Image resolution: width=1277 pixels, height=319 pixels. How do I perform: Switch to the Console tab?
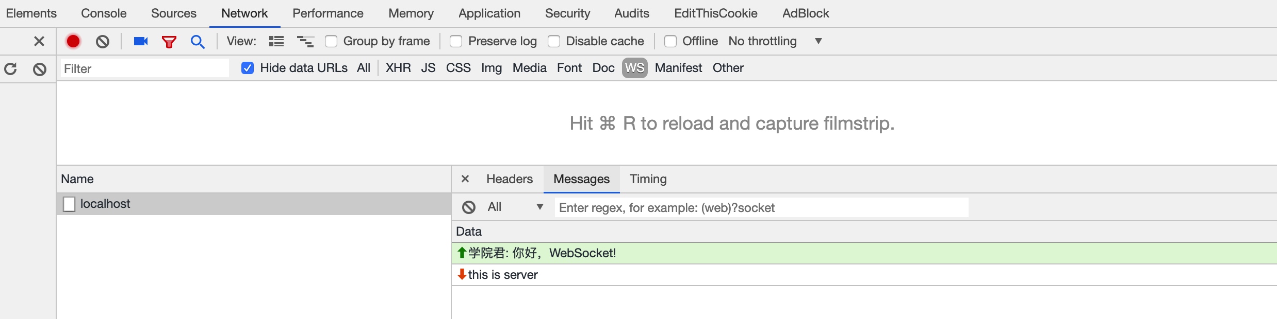coord(104,13)
